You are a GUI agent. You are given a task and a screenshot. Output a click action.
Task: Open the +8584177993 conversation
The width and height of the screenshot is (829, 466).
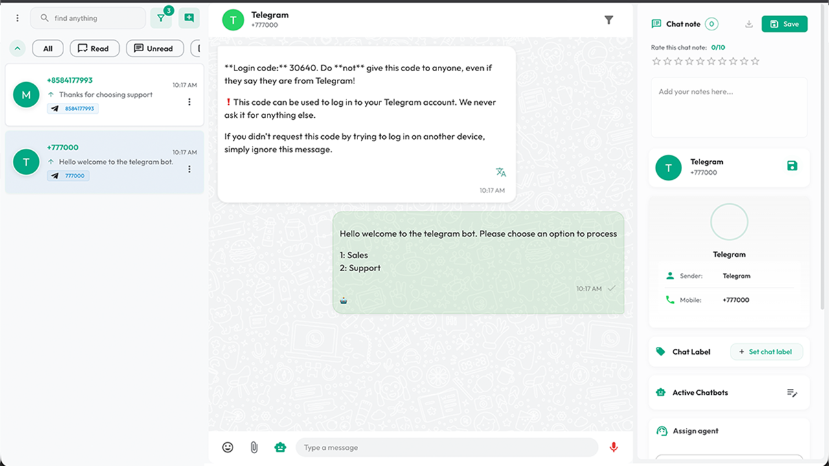tap(104, 94)
